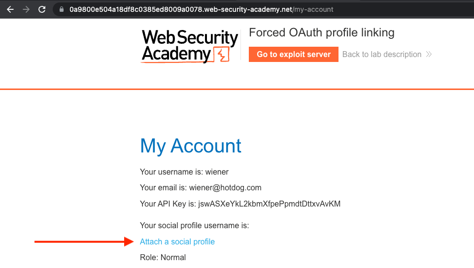Click the wiener@hotdog.com email line
Viewport: 474px width, 268px height.
point(201,188)
